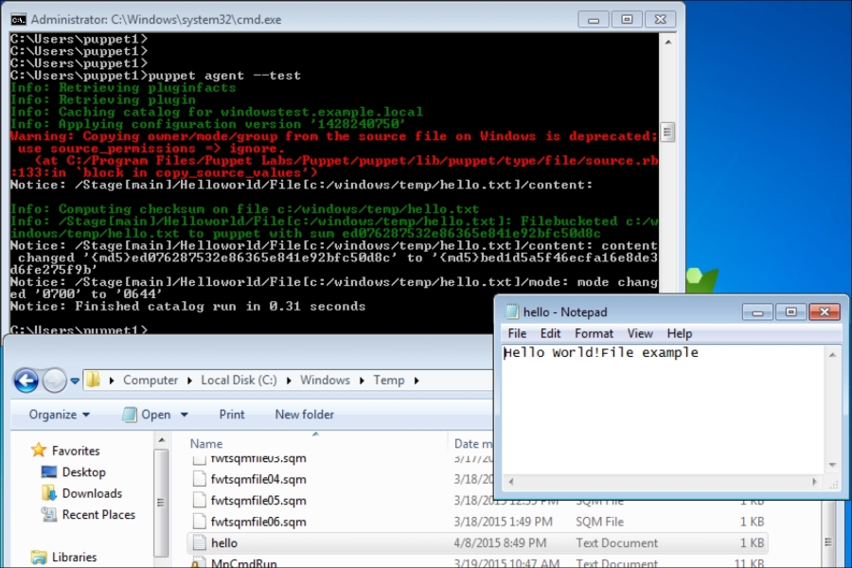Click the Desktop icon in Favorites
Viewport: 852px width, 568px height.
click(x=49, y=472)
